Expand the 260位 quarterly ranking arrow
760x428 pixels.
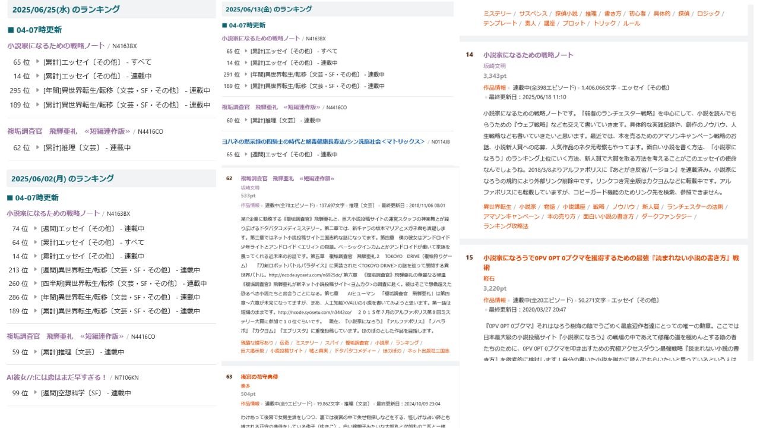click(37, 284)
